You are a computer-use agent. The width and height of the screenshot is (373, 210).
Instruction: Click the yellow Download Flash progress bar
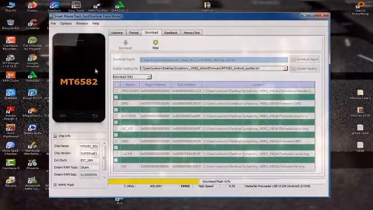153,181
